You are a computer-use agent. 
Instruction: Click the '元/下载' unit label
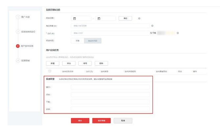153,33
